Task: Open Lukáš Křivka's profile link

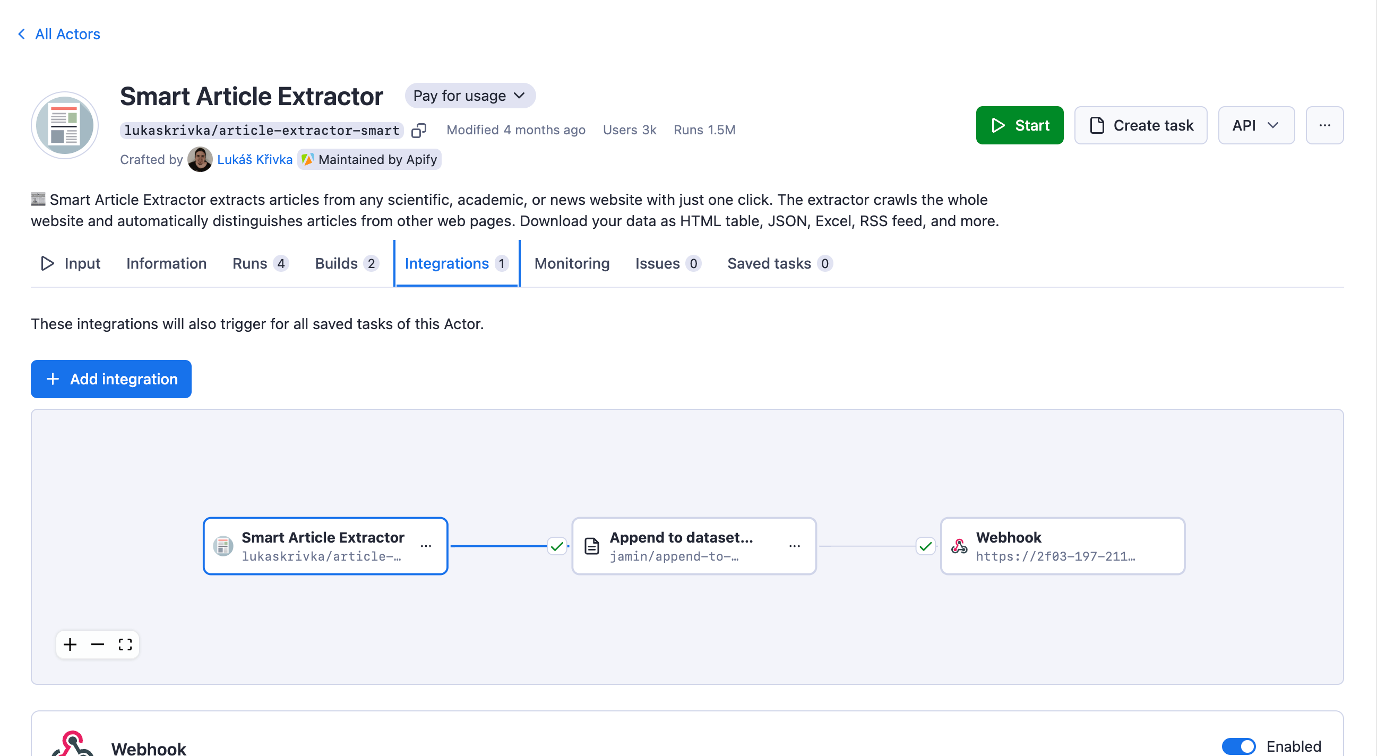Action: coord(254,159)
